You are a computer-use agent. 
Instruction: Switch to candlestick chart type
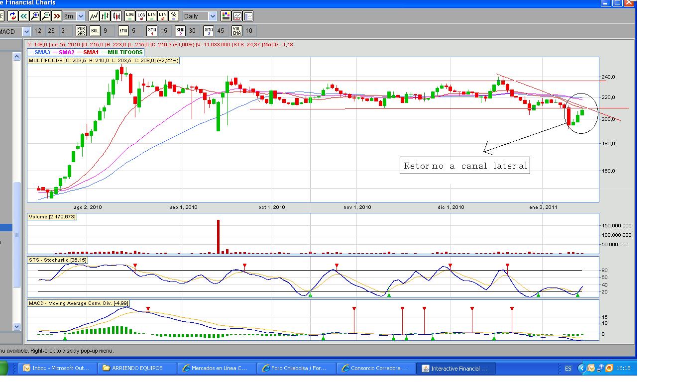tap(116, 16)
